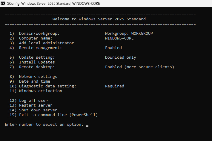The image size is (212, 141).
Task: Choose the Network settings option
Action: tap(38, 77)
